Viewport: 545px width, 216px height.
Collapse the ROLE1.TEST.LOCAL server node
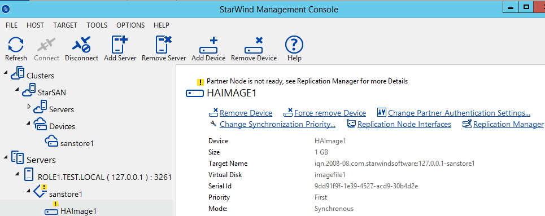(17, 173)
